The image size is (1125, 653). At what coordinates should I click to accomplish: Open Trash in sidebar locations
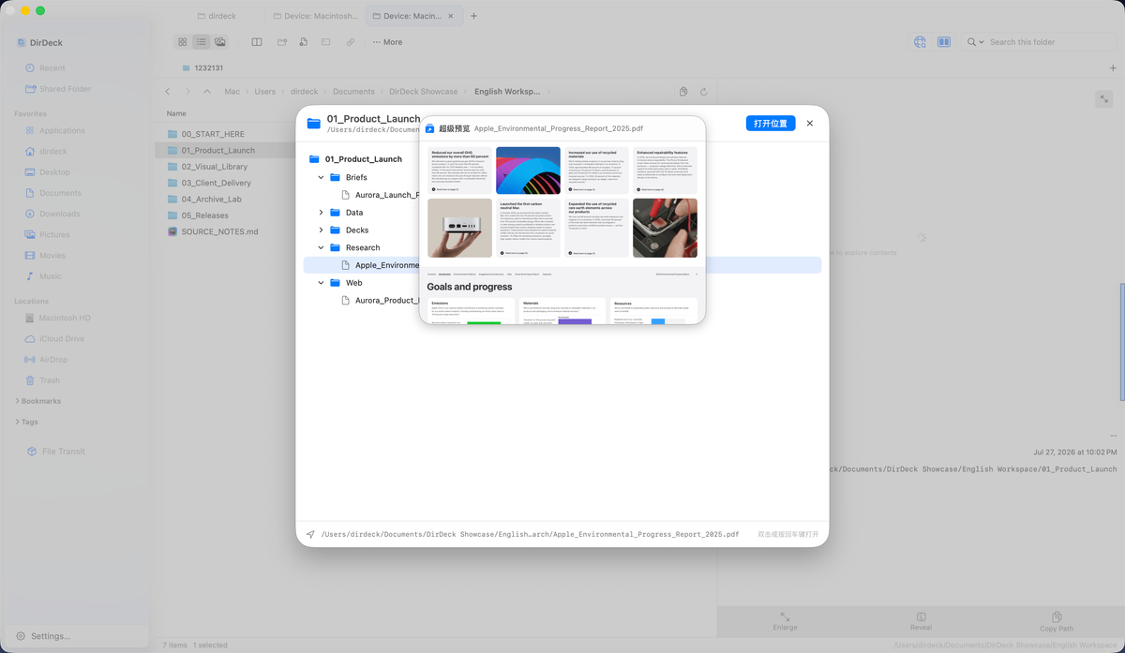(50, 380)
